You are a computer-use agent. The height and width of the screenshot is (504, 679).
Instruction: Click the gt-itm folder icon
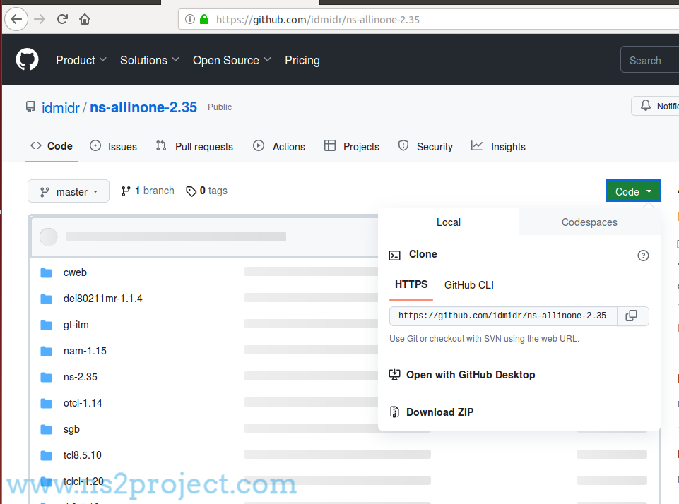pos(47,325)
